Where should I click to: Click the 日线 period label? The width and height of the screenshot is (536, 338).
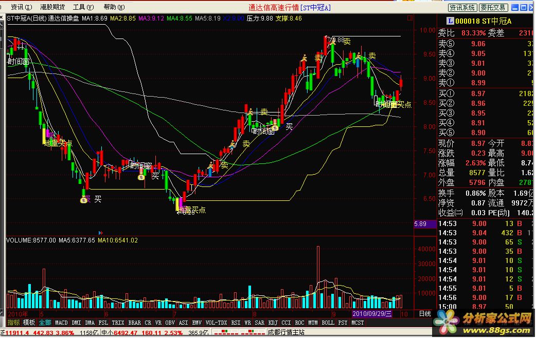[425, 314]
